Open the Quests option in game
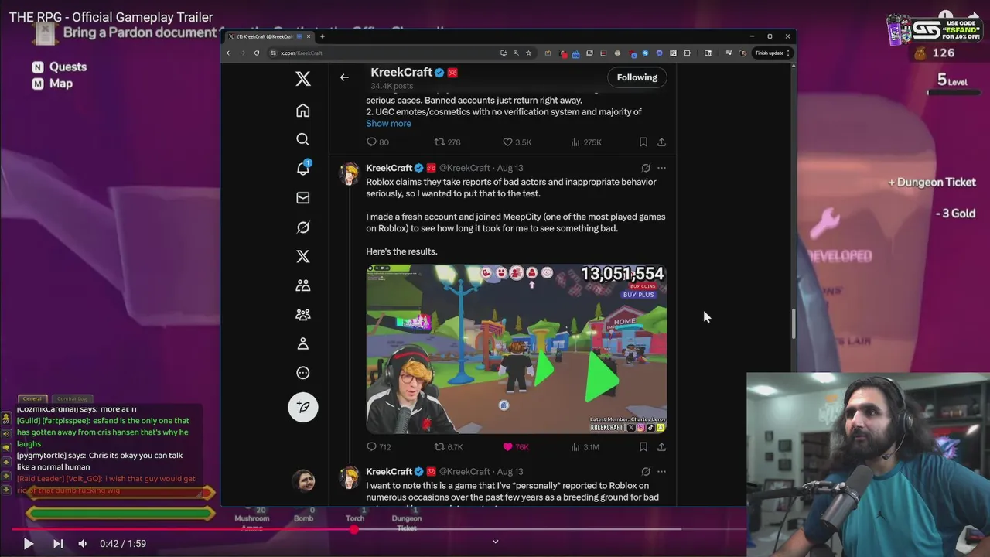This screenshot has height=557, width=990. pyautogui.click(x=60, y=67)
